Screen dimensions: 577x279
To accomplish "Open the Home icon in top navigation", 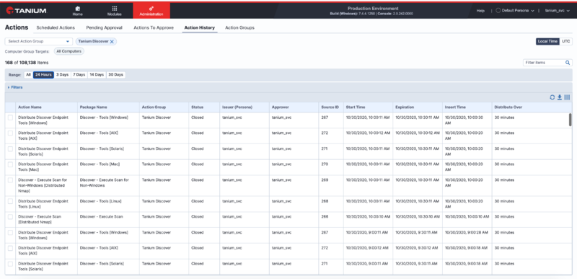I will [x=77, y=8].
